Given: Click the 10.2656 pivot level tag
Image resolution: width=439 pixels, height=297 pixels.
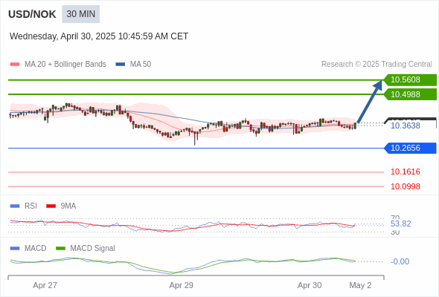Looking at the screenshot, I should [x=410, y=148].
